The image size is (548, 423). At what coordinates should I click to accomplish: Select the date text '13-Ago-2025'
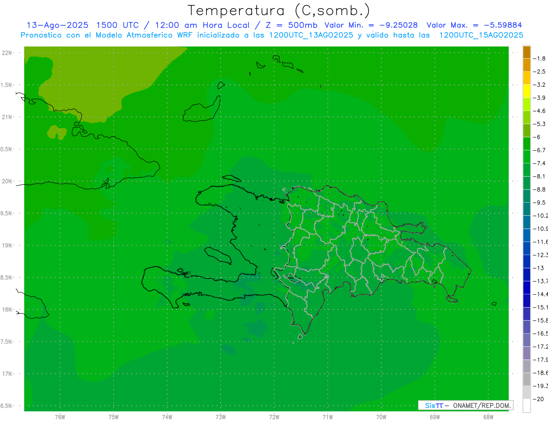pos(57,25)
